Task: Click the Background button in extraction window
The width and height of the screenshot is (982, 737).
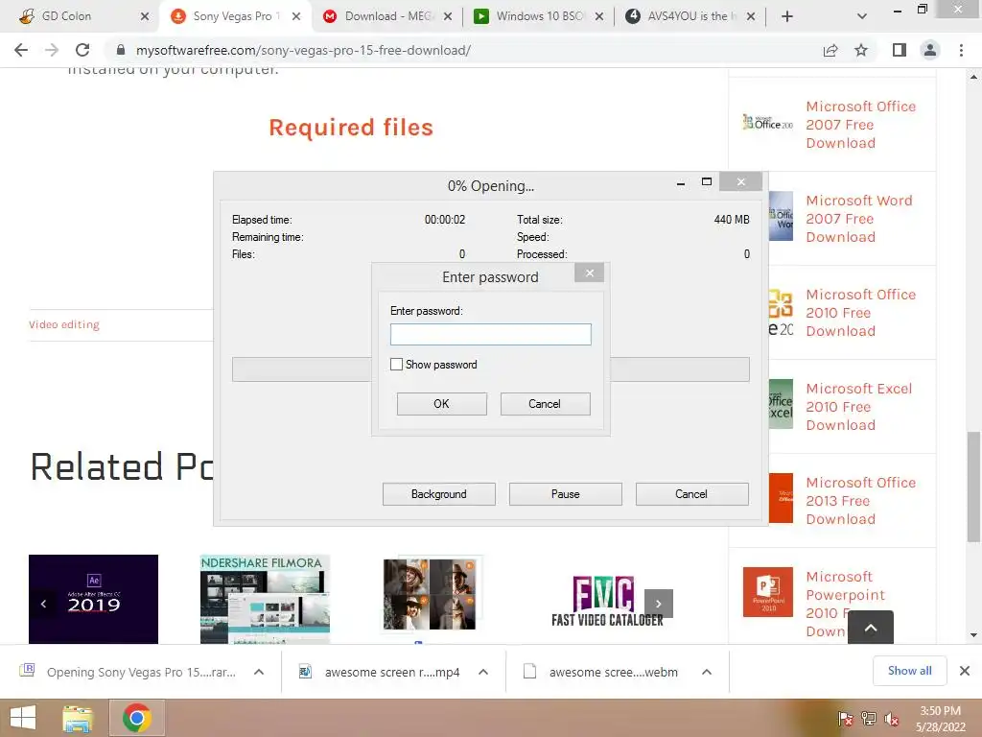Action: tap(439, 494)
